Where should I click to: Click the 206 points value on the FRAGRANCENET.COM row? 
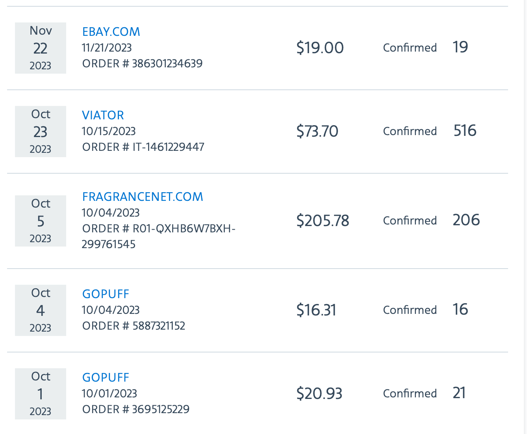466,221
